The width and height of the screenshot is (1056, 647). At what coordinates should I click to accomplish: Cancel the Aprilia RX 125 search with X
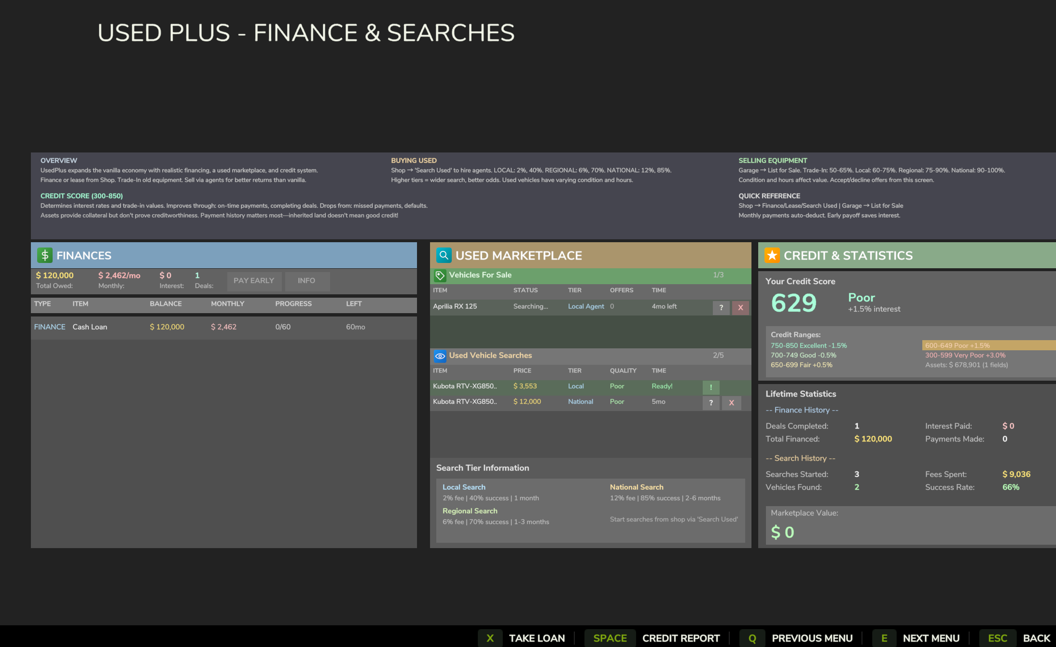point(740,307)
